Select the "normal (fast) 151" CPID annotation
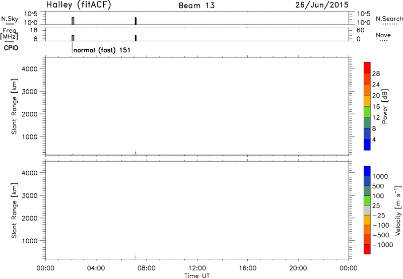The image size is (403, 279). pyautogui.click(x=102, y=50)
